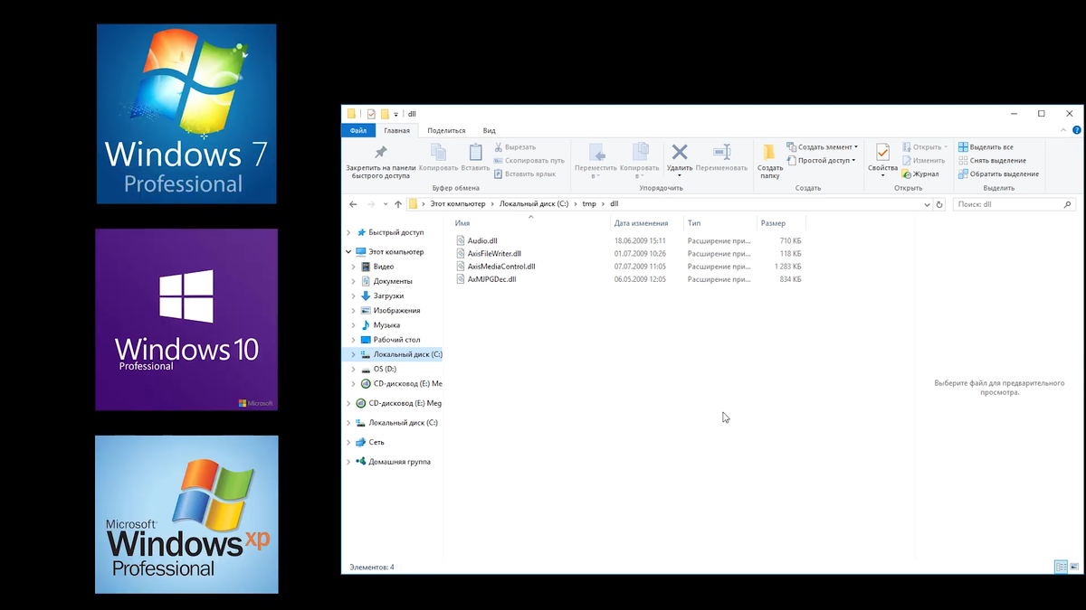The image size is (1086, 610).
Task: Click the pin to Quick Access icon
Action: click(x=380, y=152)
